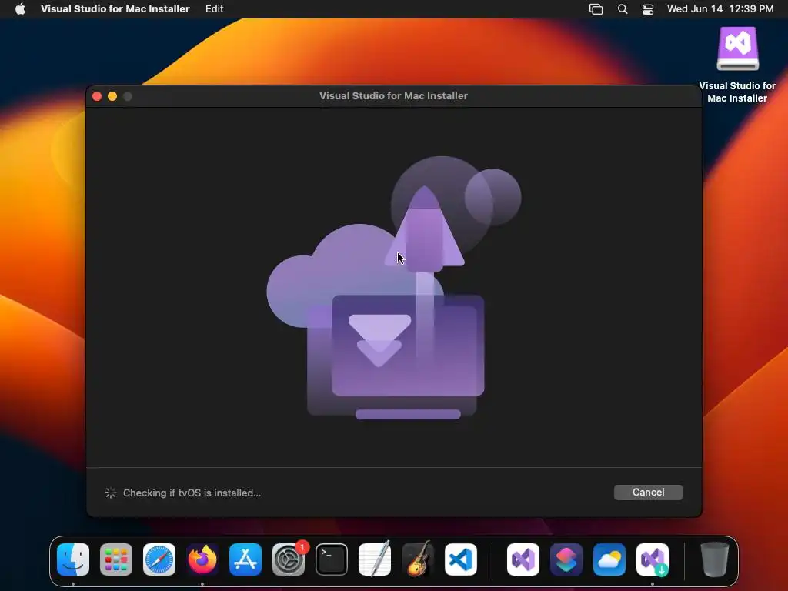Open Terminal from the Dock
Screen dimensions: 788x591
pyautogui.click(x=332, y=559)
